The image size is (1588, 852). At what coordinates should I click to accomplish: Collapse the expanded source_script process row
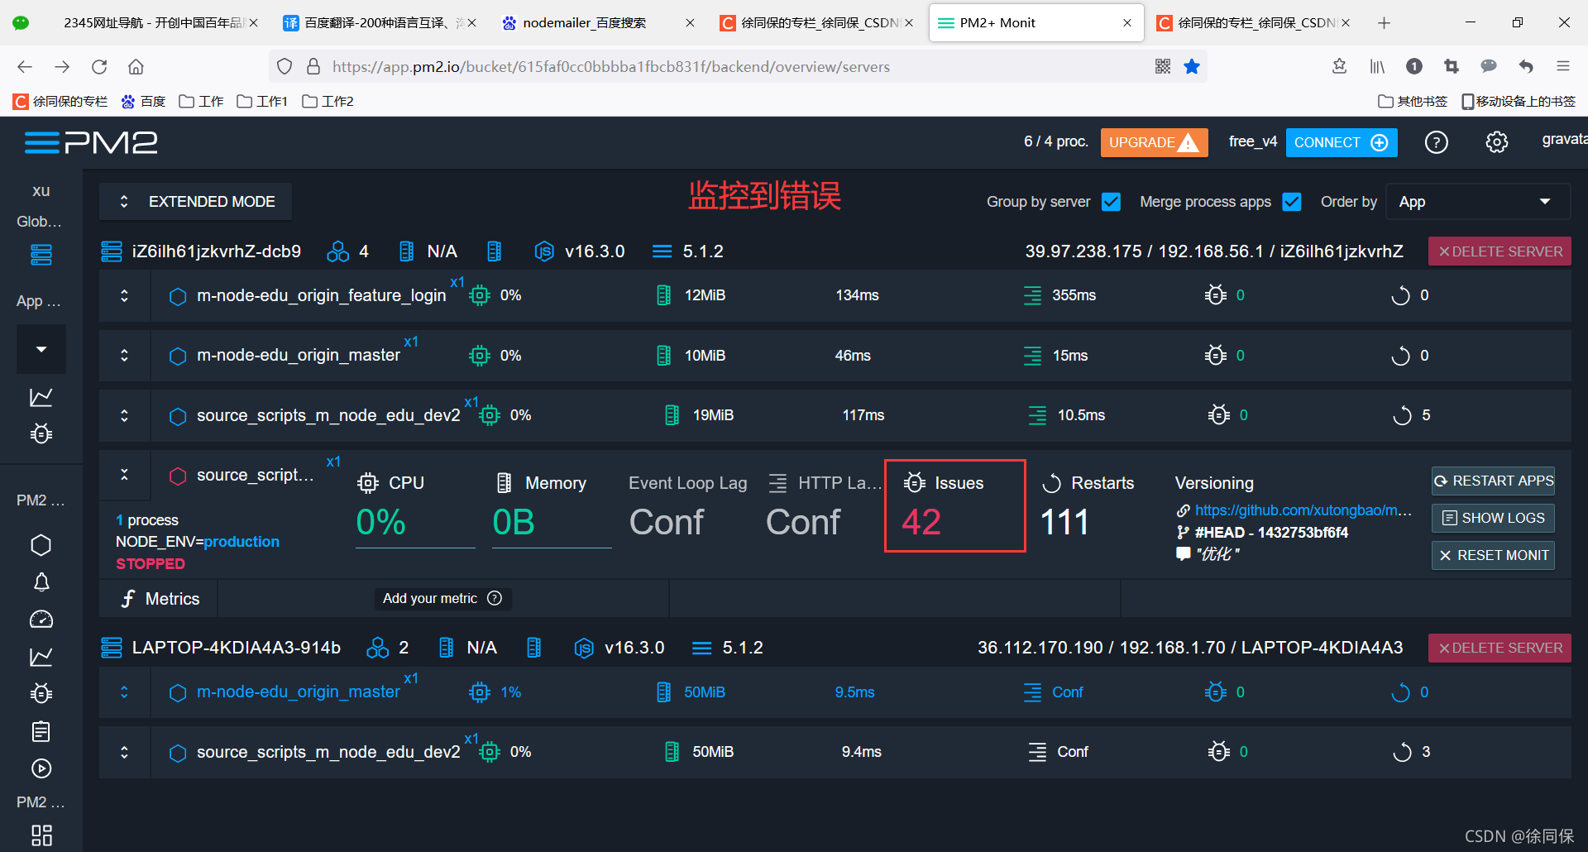click(124, 475)
